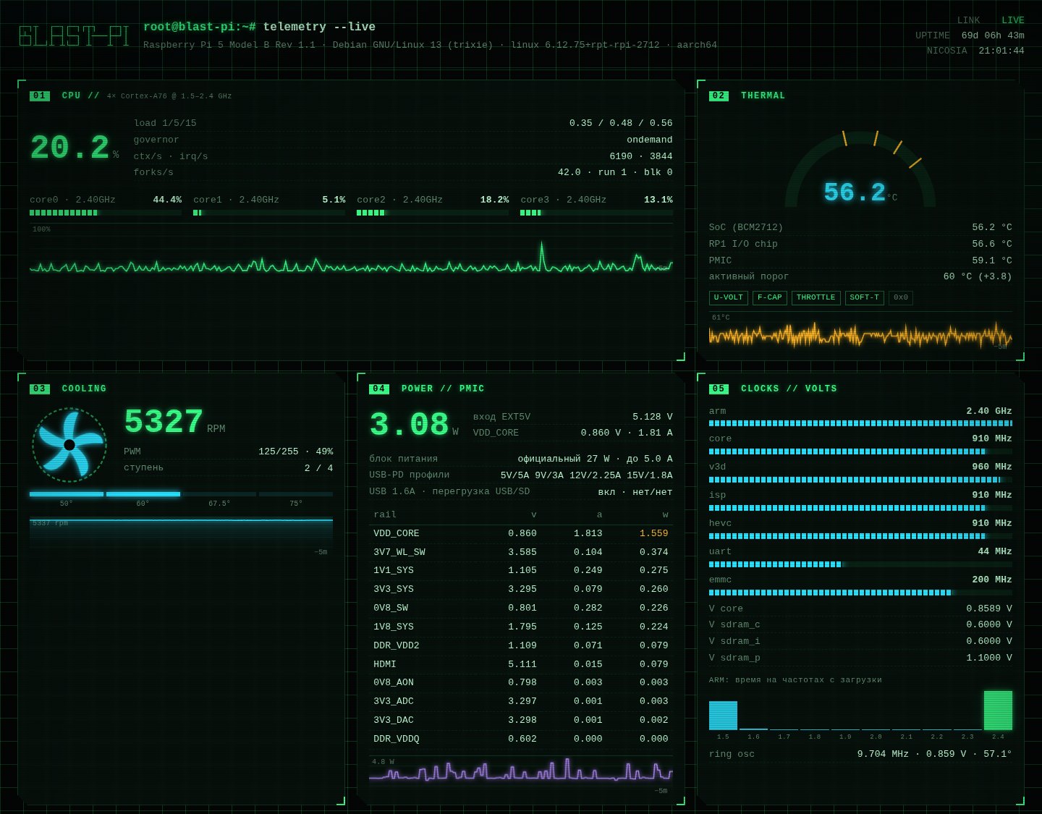Click the emmc 200 MHz clock bar
Image resolution: width=1042 pixels, height=814 pixels.
tap(860, 593)
